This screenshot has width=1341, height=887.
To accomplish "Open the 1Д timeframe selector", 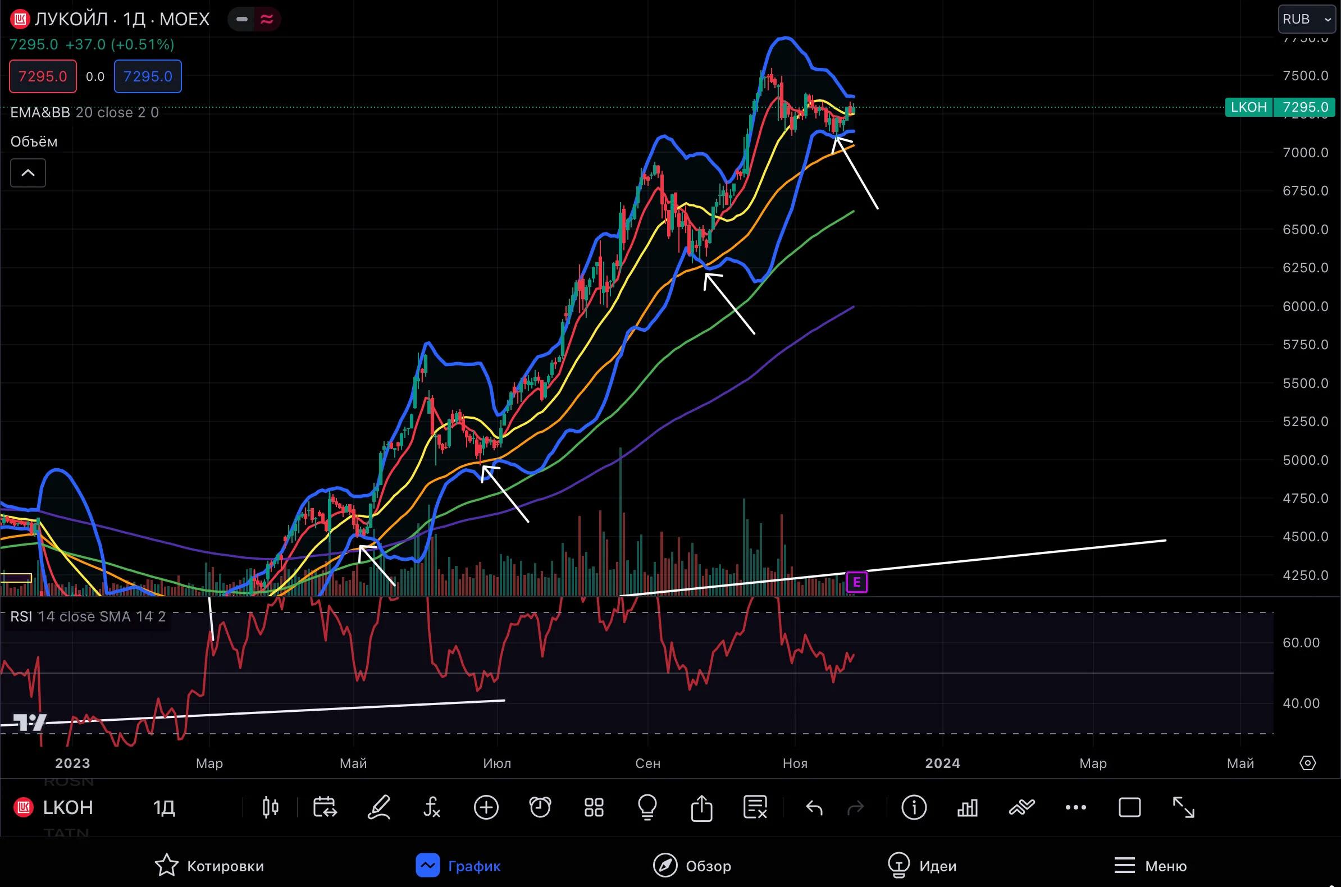I will pyautogui.click(x=164, y=807).
